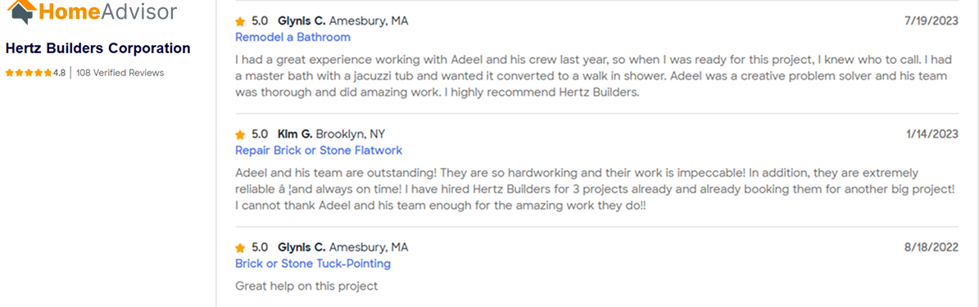Viewport: 979px width, 307px height.
Task: Open the Brick or Stone Tuck-Pointing link
Action: 313,264
